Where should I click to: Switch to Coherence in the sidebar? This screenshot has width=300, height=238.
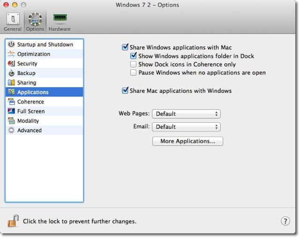pos(45,102)
